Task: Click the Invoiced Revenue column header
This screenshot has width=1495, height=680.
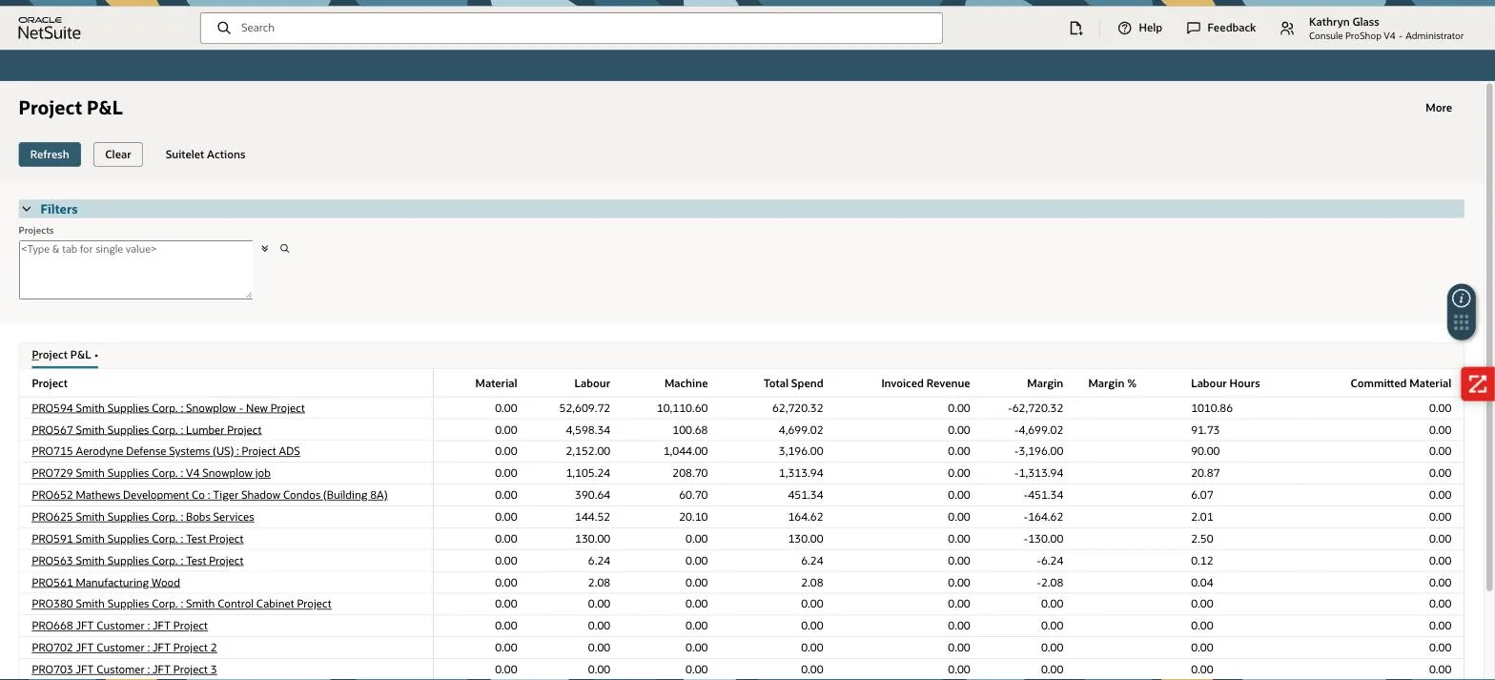Action: tap(925, 383)
